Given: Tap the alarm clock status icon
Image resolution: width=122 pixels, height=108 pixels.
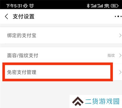Looking at the screenshot, I should (x=31, y=6).
